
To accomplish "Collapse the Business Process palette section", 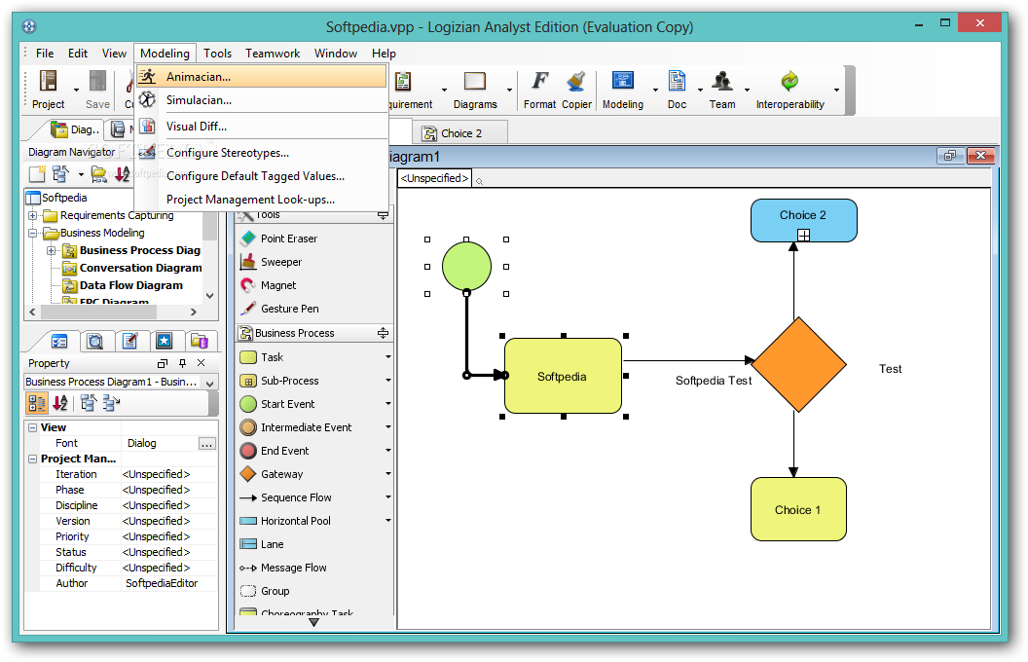I will (383, 333).
